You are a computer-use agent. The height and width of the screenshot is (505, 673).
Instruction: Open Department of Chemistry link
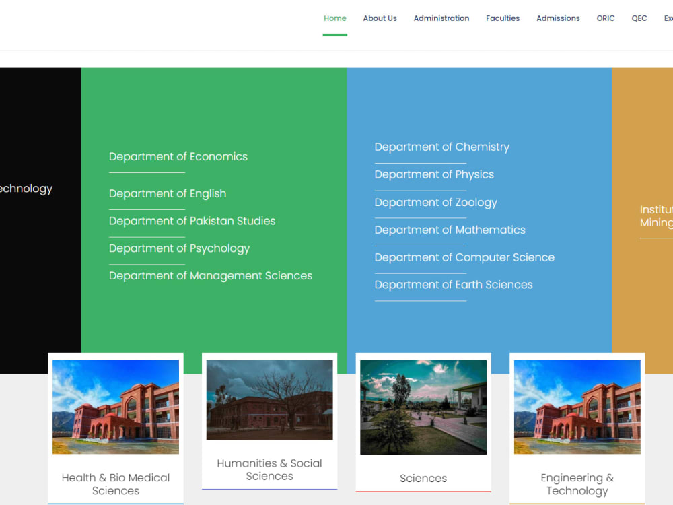(441, 147)
